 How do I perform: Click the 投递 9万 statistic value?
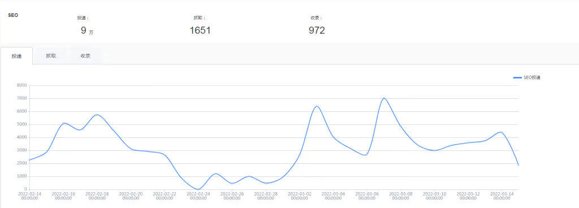(x=87, y=31)
